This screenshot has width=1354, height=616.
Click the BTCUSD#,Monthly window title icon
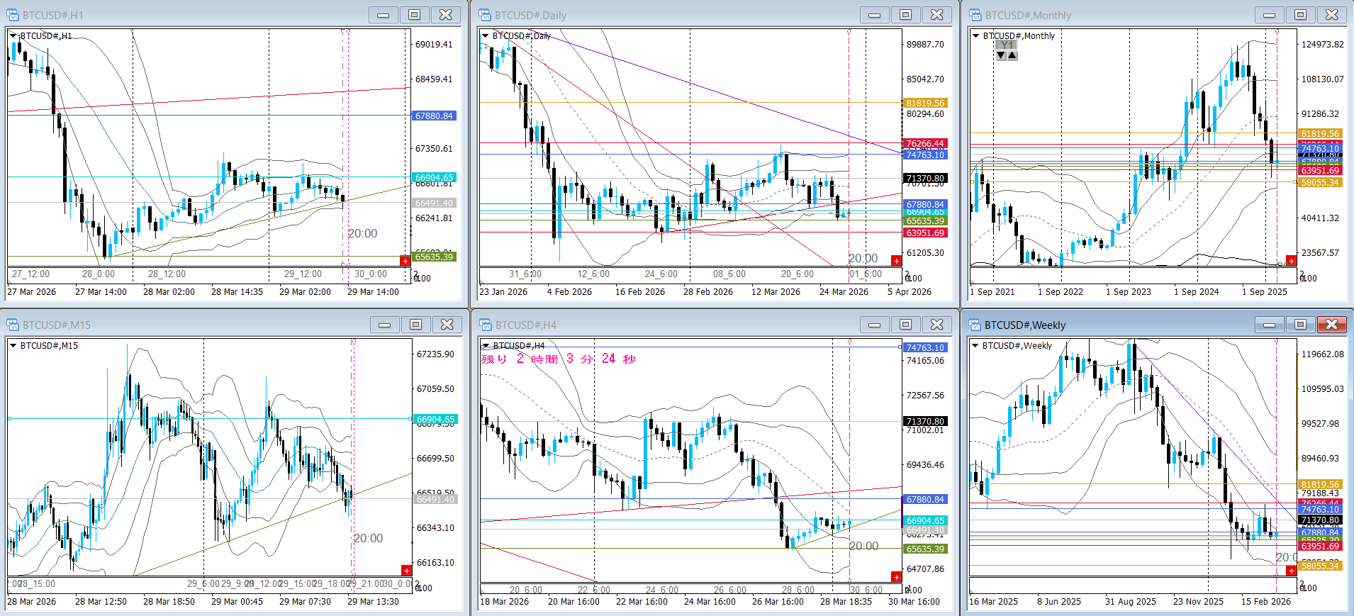(x=975, y=15)
